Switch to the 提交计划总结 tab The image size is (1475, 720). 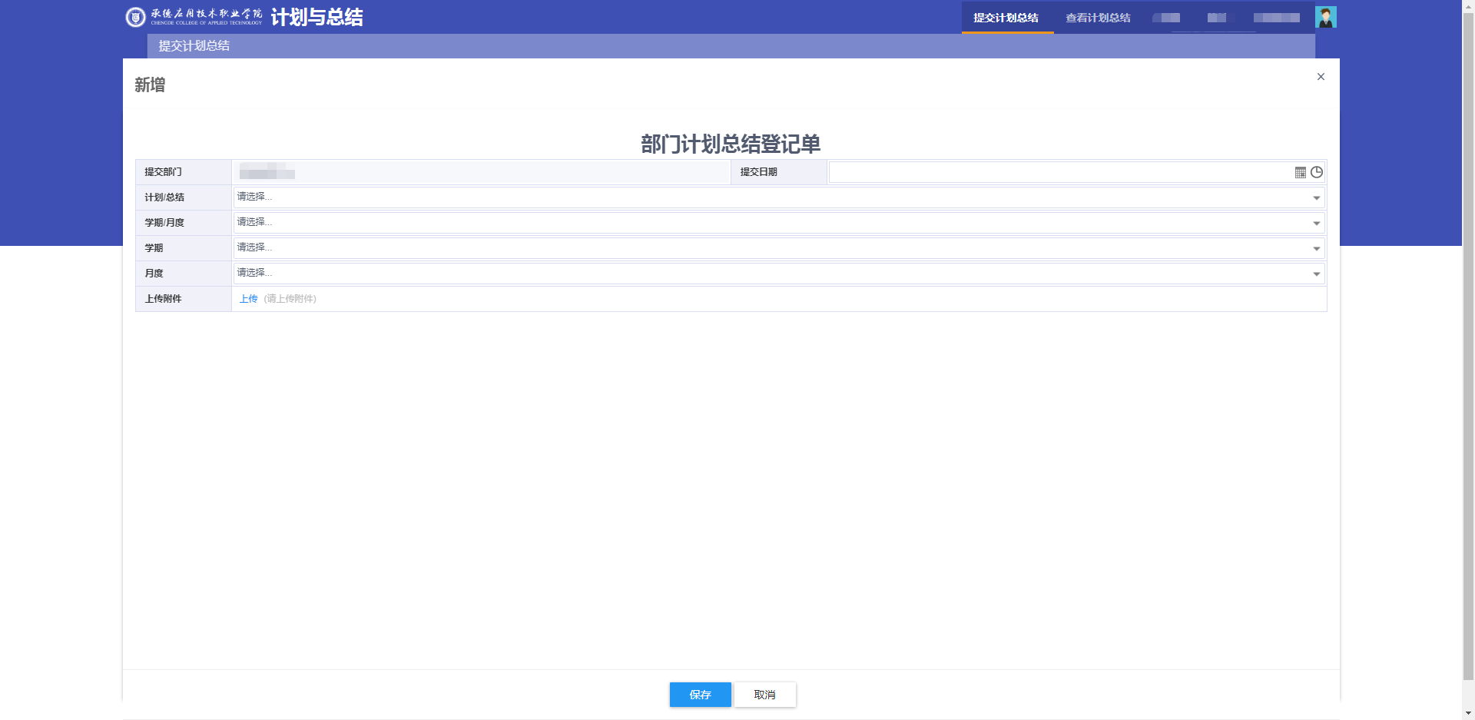point(1006,18)
